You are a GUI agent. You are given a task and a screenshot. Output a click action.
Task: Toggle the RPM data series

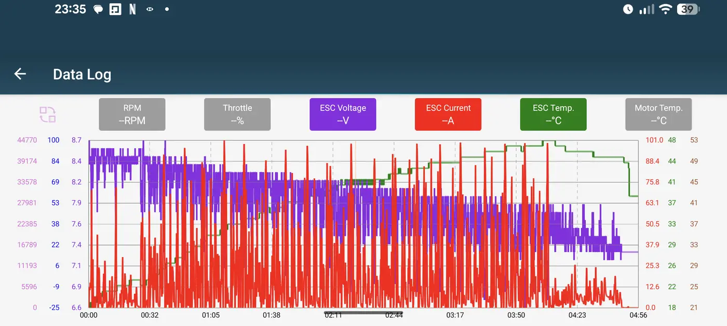coord(132,115)
